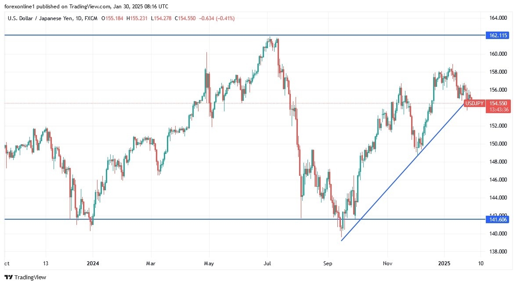The image size is (517, 285).
Task: Click the −0.634 (−0.41%) change value
Action: [217, 18]
